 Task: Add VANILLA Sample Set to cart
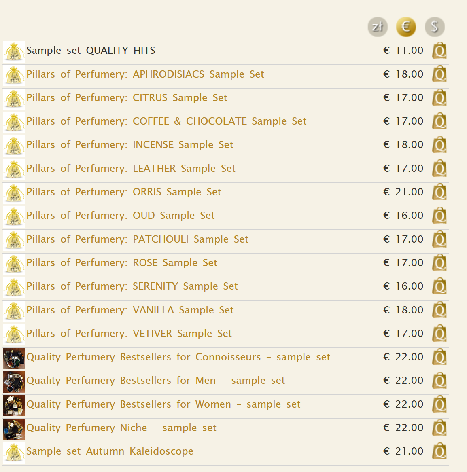point(439,310)
